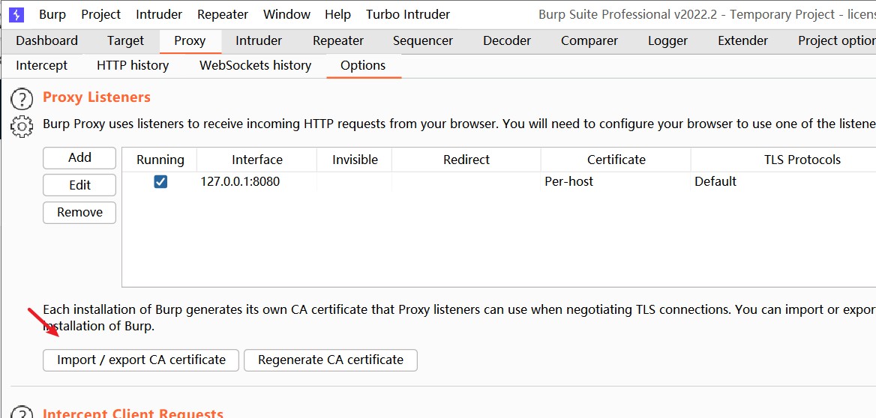Click the Running column header
Viewport: 876px width, 418px height.
tap(160, 160)
